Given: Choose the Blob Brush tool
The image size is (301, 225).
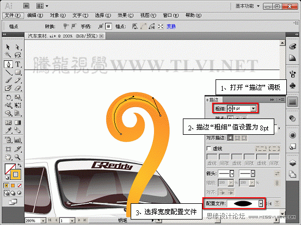Looking at the screenshot, I should pyautogui.click(x=8, y=88).
